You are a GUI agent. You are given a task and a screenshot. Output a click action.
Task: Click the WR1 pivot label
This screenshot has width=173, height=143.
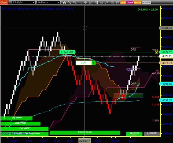click(x=130, y=70)
